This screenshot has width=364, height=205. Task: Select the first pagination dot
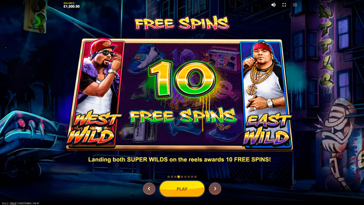(168, 177)
